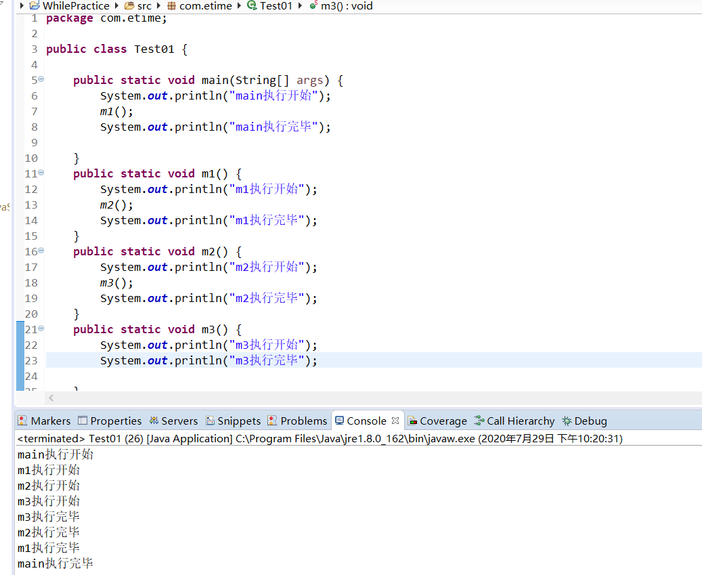Expand breadcrumb arrow after com.etime
Viewport: 702px width, 575px height.
239,6
